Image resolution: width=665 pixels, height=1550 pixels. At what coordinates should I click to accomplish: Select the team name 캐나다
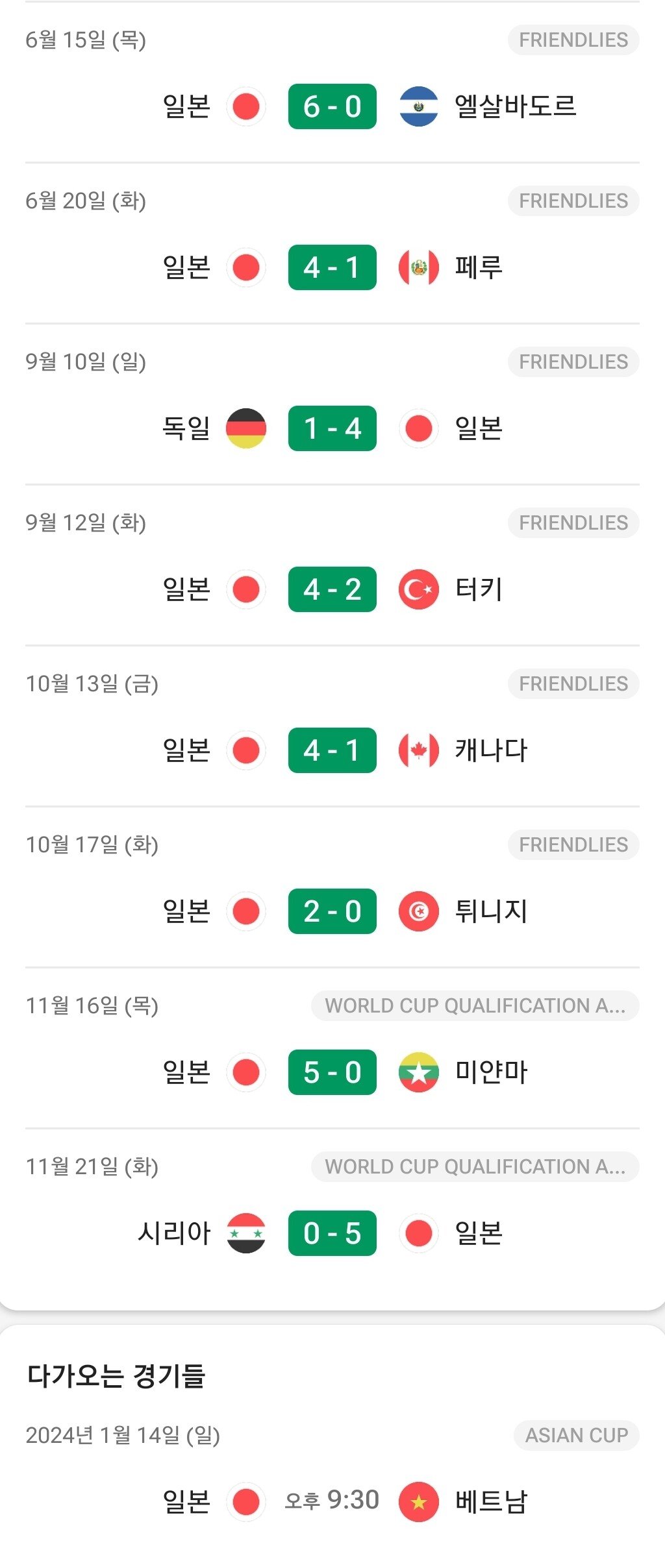[491, 750]
